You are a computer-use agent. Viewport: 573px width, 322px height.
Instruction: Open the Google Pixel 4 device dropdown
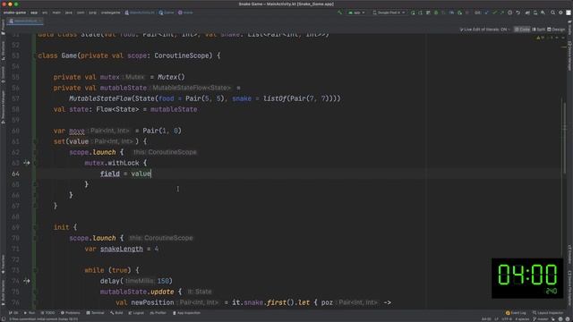(389, 13)
